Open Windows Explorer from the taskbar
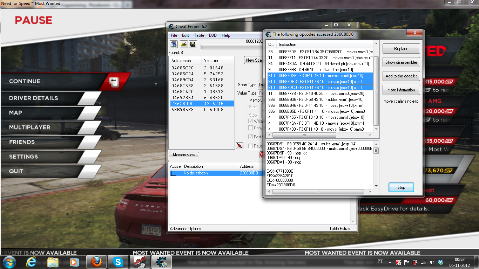The height and width of the screenshot is (269, 479). coord(53,262)
